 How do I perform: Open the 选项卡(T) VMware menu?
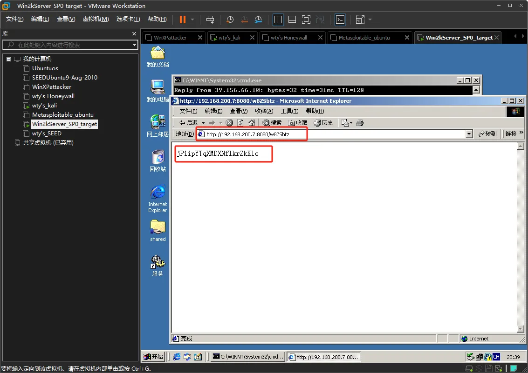(128, 19)
